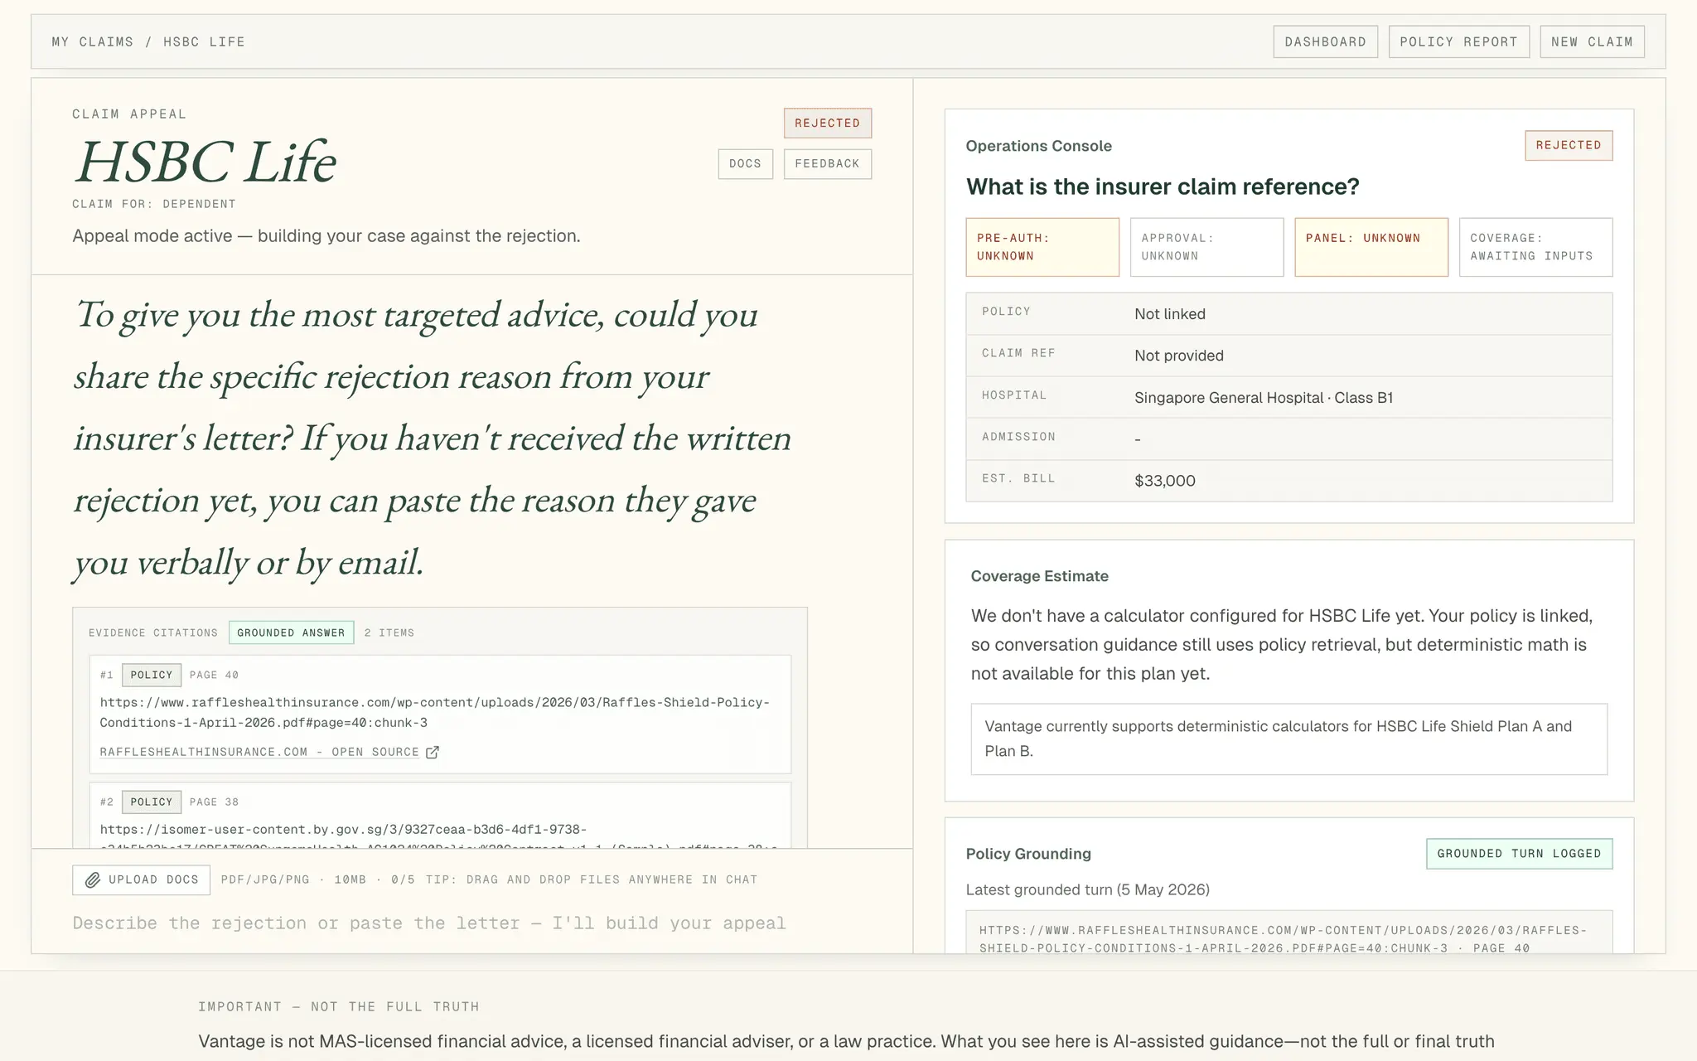Viewport: 1697px width, 1061px height.
Task: Click the 'Policy Grounding' heading
Action: pos(1028,854)
